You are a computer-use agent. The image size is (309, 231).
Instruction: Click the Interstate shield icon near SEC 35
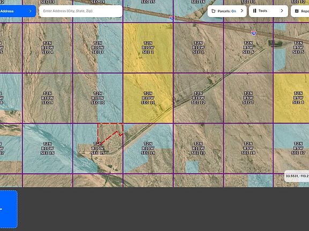[172, 18]
